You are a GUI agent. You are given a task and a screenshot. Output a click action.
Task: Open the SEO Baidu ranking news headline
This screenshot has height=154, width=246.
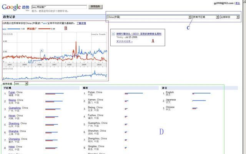[x=139, y=34]
